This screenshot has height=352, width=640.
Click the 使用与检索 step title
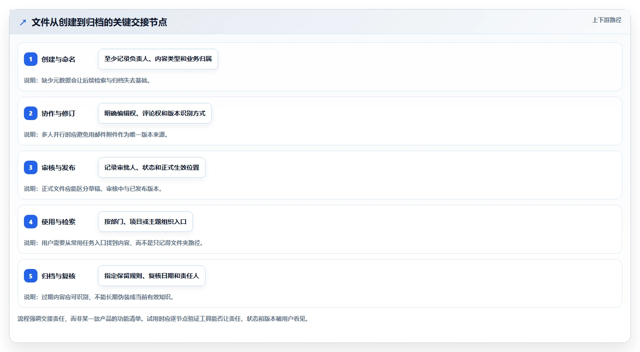point(58,222)
